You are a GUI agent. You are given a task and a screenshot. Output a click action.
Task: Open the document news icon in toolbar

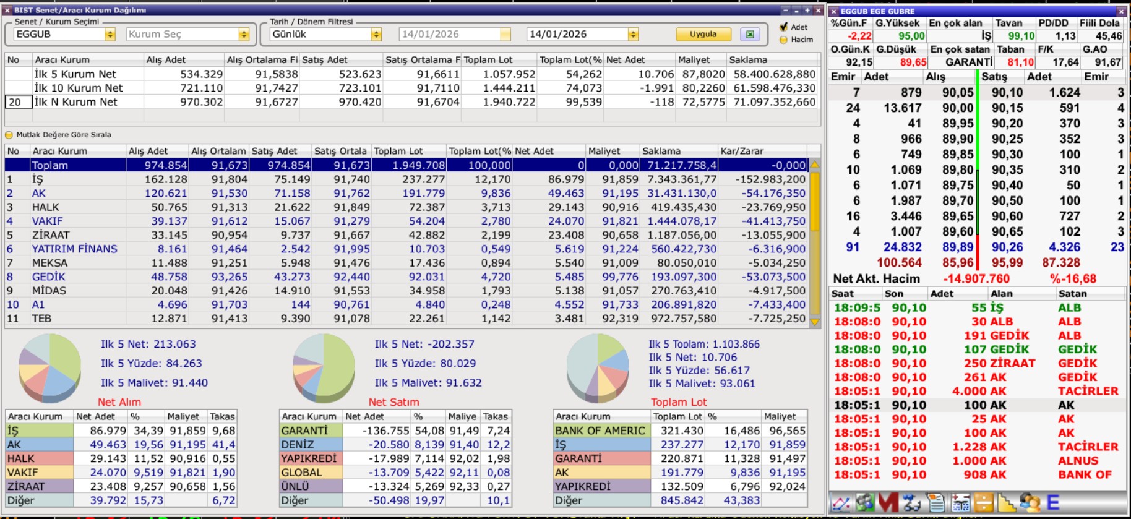[x=936, y=502]
